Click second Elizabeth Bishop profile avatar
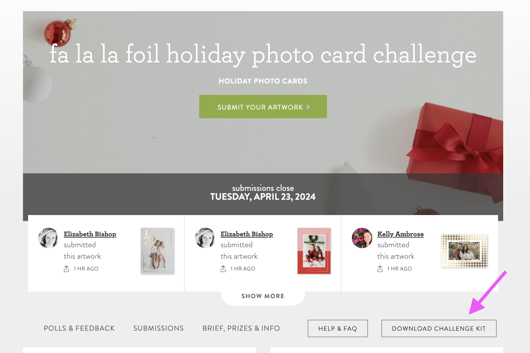The width and height of the screenshot is (530, 353). click(205, 238)
